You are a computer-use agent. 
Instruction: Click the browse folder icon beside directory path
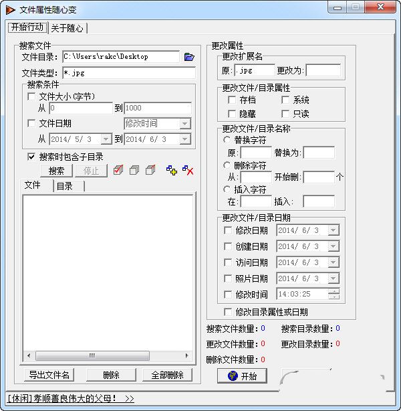pos(188,57)
